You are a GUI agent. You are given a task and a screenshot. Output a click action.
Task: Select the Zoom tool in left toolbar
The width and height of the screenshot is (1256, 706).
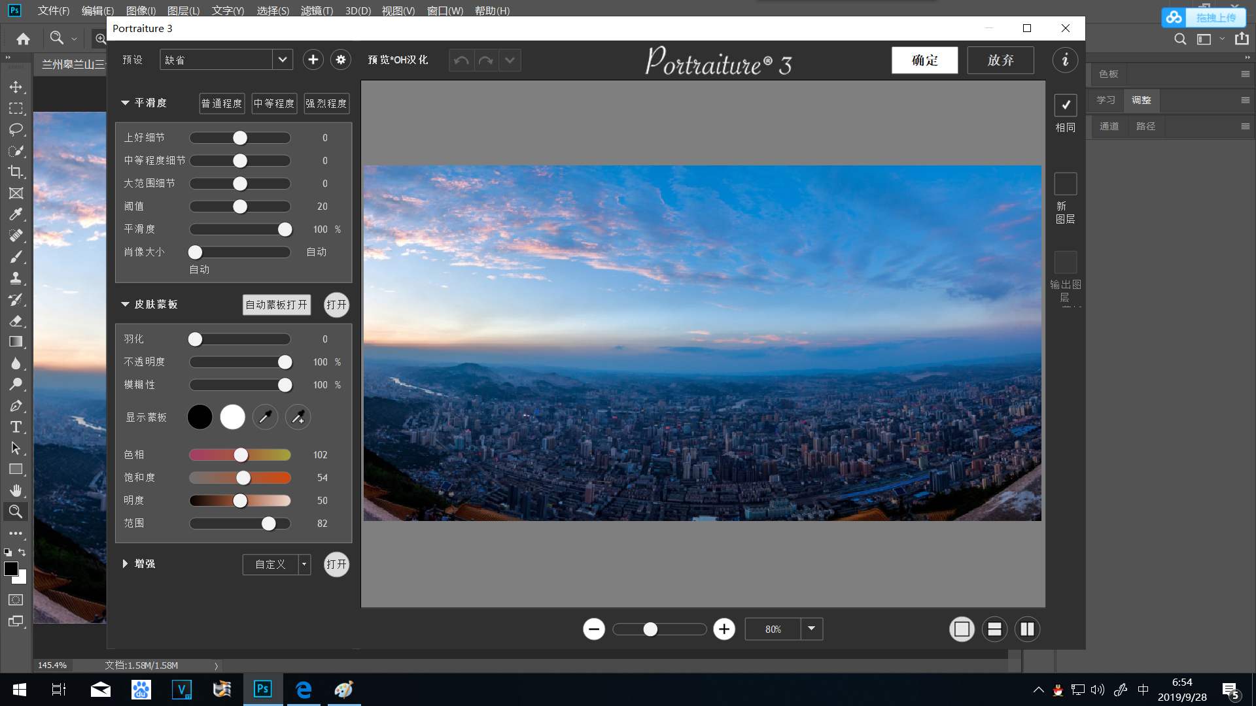(16, 512)
